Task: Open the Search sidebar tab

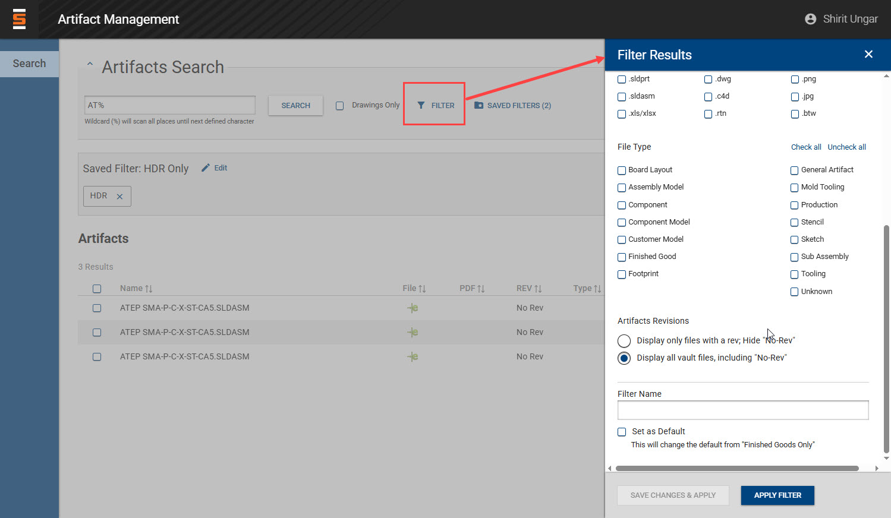Action: coord(29,64)
